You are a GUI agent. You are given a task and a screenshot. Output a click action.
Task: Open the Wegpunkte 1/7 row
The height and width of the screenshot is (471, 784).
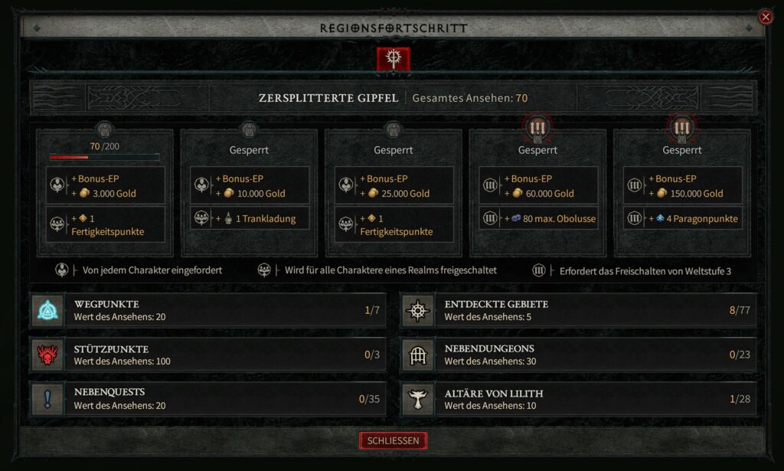click(x=208, y=310)
